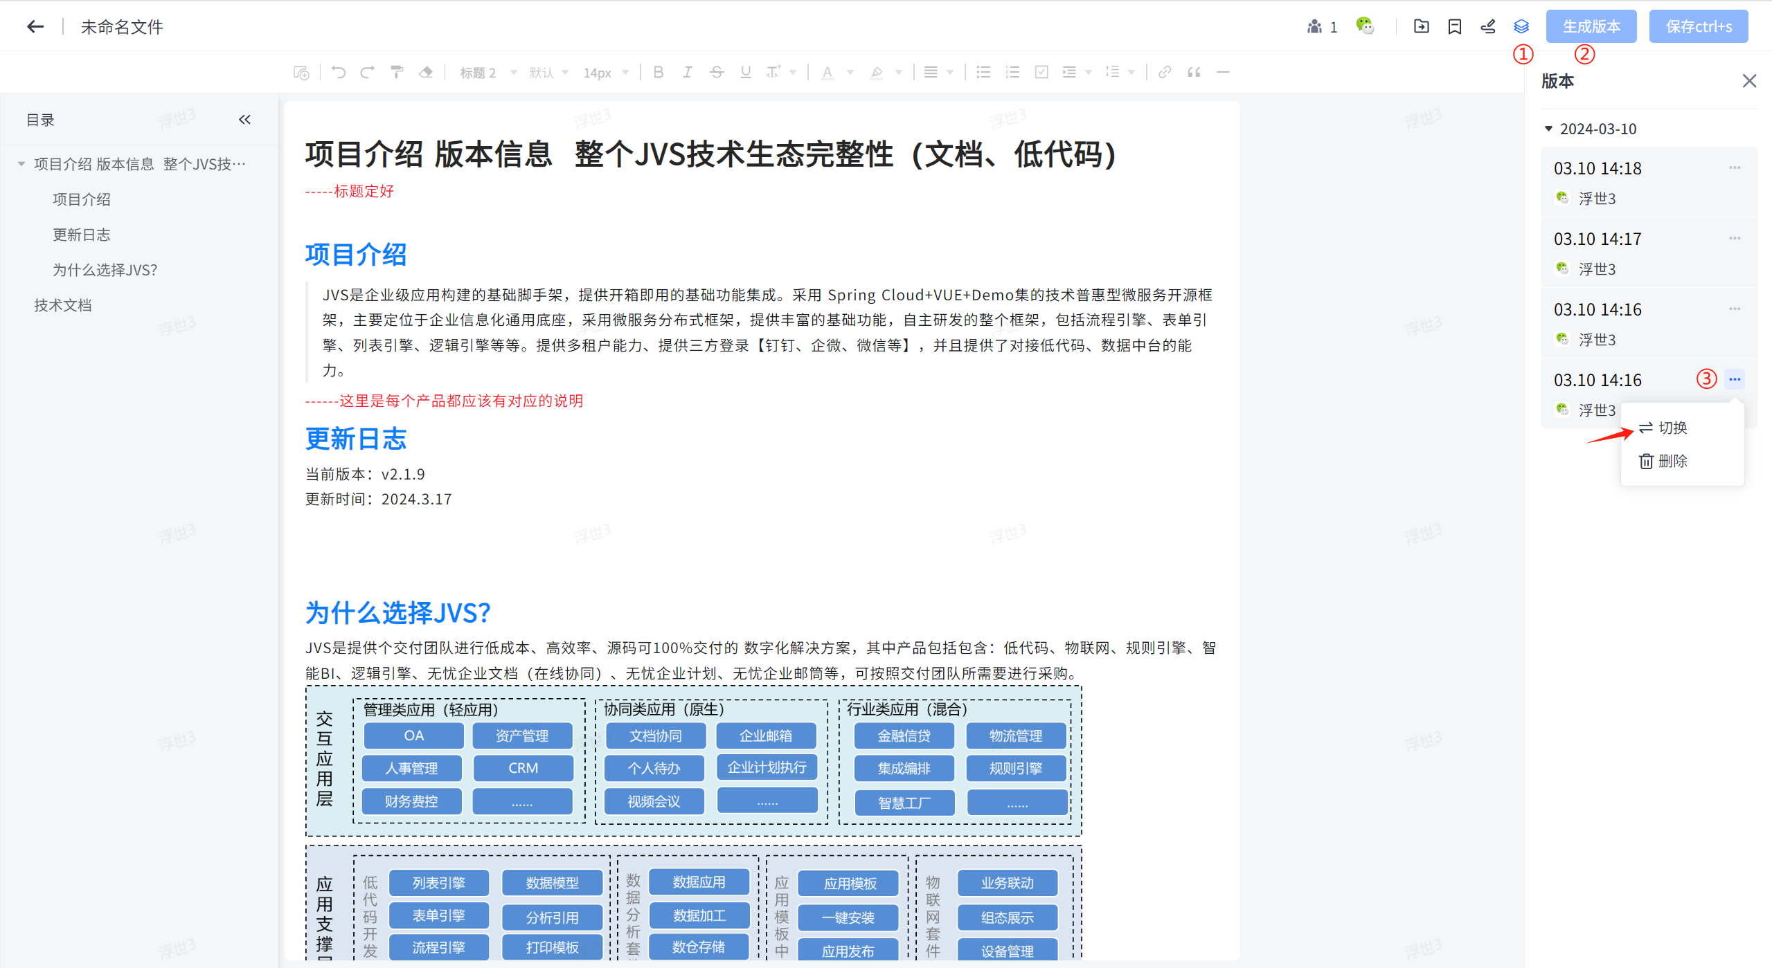Open 更新日志 in the outline

tap(82, 235)
